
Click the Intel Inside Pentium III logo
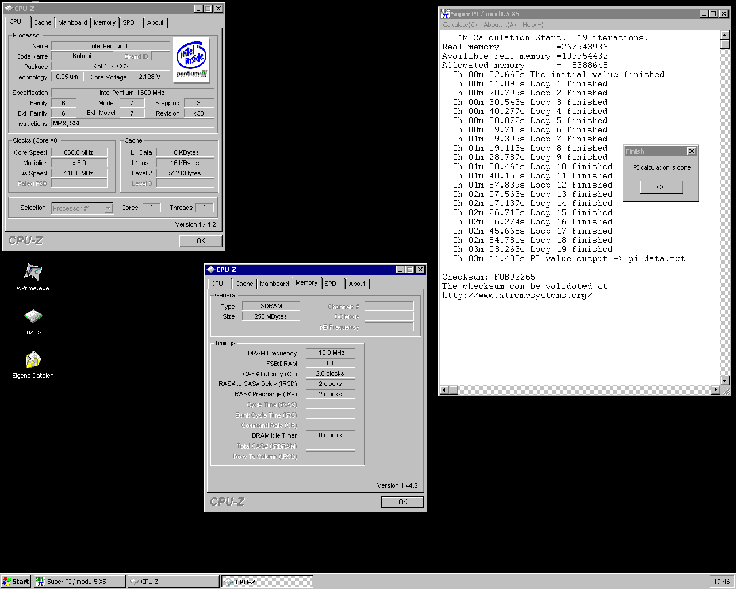point(191,60)
